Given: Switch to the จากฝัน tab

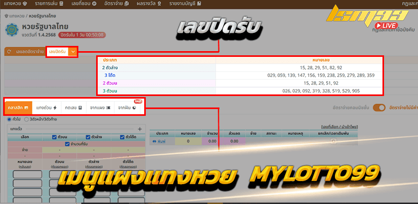Looking at the screenshot, I should pos(127,107).
